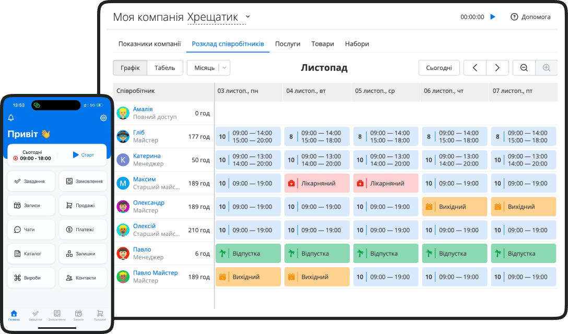Tap the Платежі shortcut on the phone

pyautogui.click(x=84, y=230)
